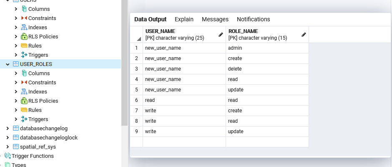Open the Messages tab
The height and width of the screenshot is (167, 392).
215,19
